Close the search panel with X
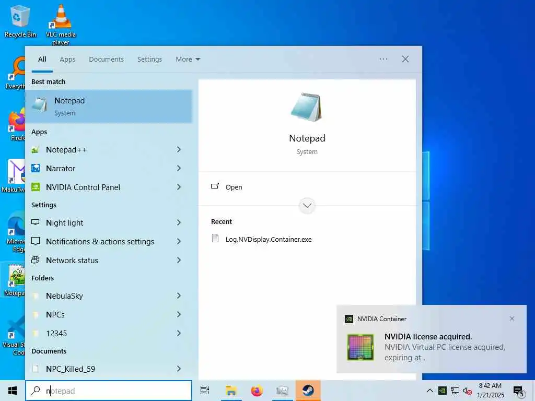The height and width of the screenshot is (401, 535). click(405, 59)
